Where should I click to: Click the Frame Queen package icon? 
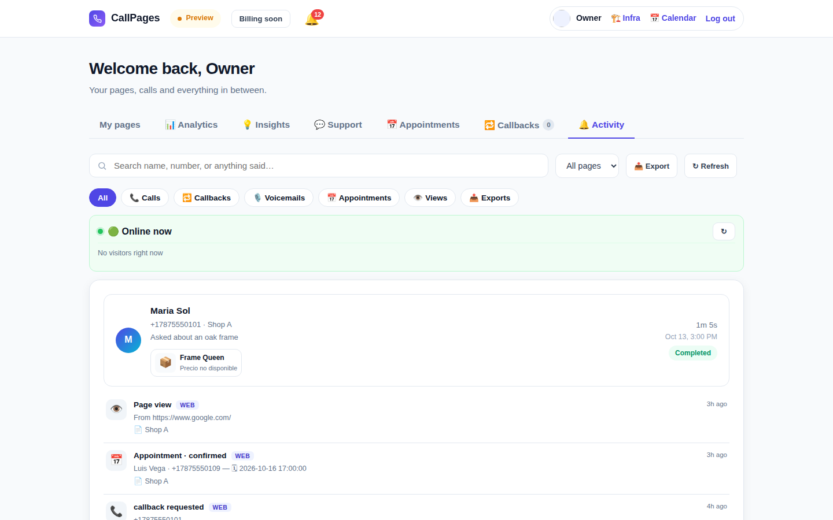(165, 362)
